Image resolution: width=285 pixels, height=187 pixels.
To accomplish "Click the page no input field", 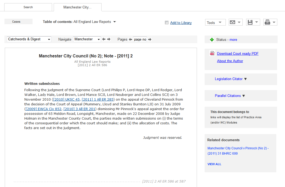I will (140, 40).
